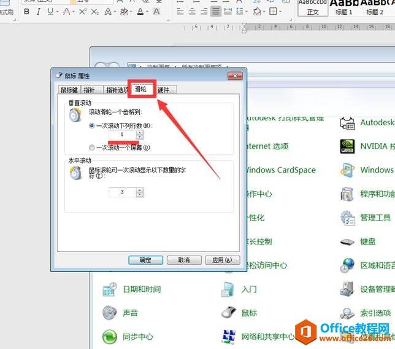
Task: Open the highlight color dropdown arrow
Action: pos(131,12)
